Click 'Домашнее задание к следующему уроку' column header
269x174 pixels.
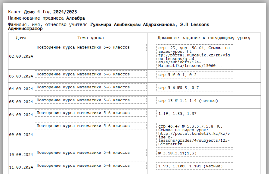(x=204, y=38)
